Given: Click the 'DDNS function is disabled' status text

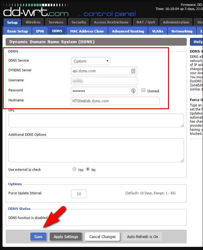Looking at the screenshot, I should pyautogui.click(x=28, y=218).
